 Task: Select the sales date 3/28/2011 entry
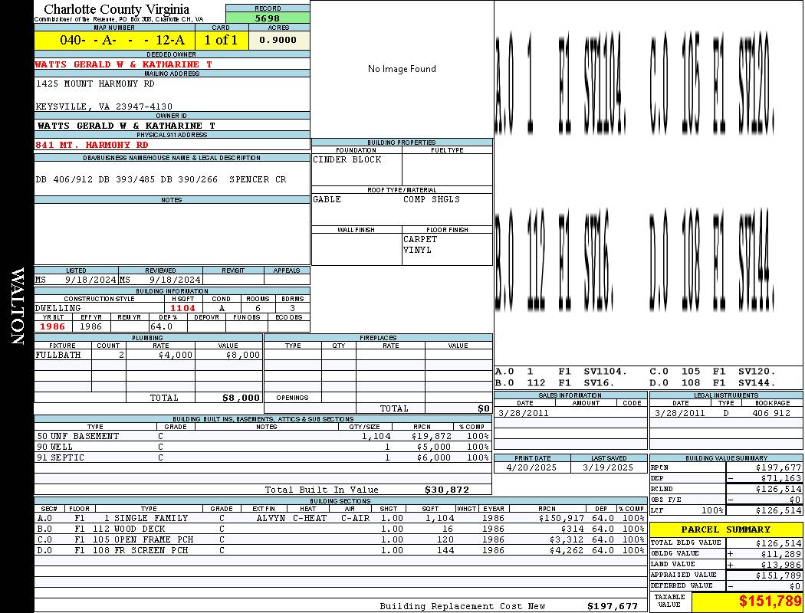coord(523,413)
